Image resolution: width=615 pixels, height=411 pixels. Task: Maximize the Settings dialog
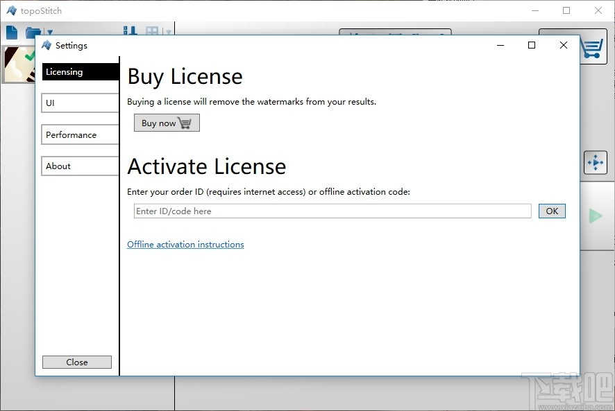(x=532, y=46)
